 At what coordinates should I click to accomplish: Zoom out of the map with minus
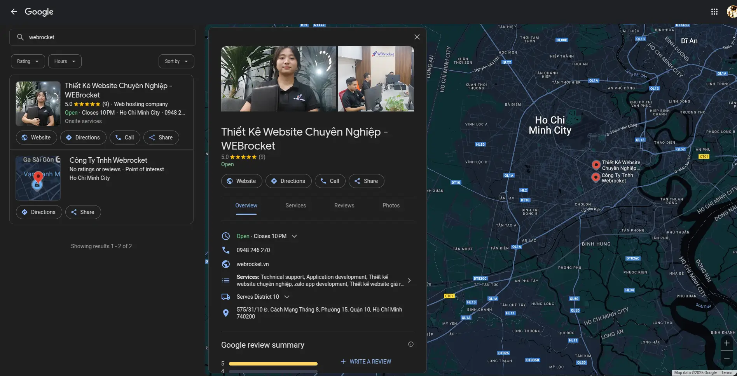click(x=727, y=359)
